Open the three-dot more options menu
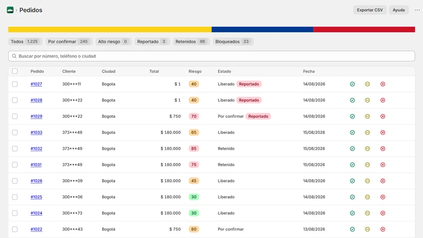The height and width of the screenshot is (238, 423). coord(417,10)
